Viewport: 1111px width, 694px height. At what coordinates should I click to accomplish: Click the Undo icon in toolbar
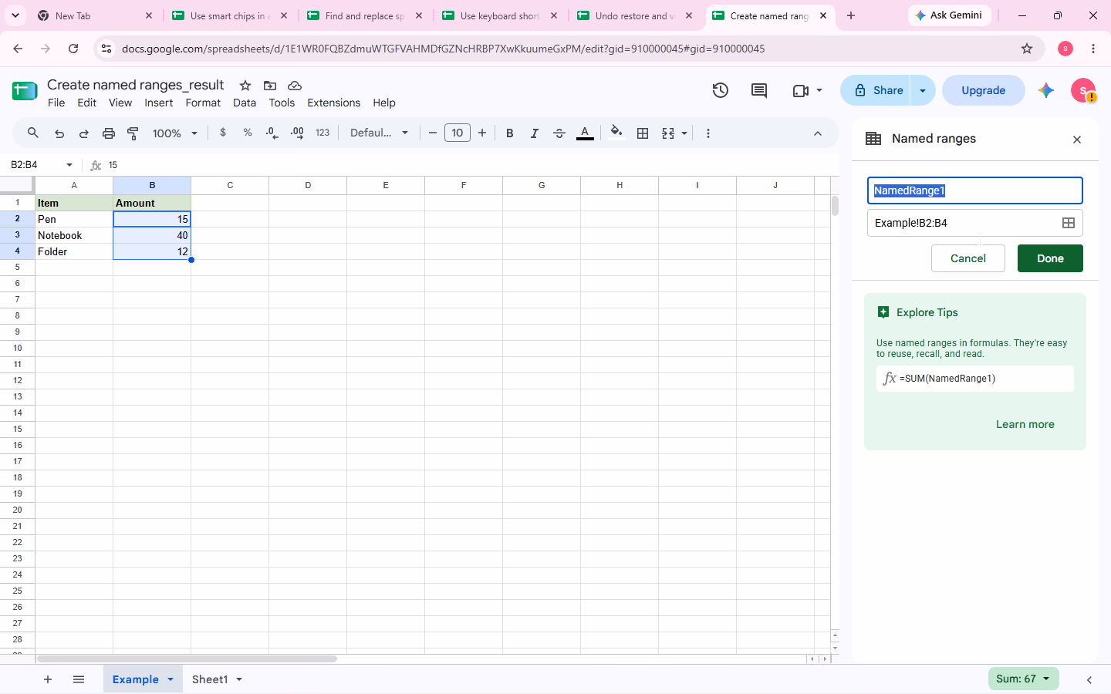59,133
